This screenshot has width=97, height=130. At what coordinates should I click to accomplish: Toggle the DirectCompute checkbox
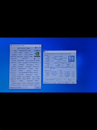(x=27, y=83)
